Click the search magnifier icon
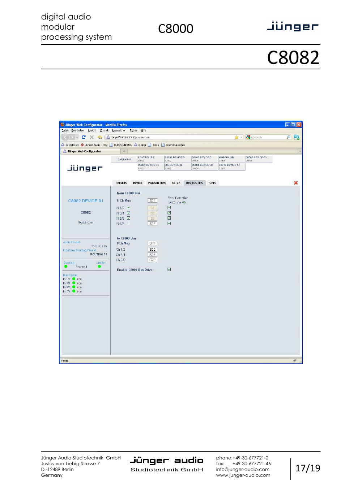The height and width of the screenshot is (488, 345). tap(288, 137)
